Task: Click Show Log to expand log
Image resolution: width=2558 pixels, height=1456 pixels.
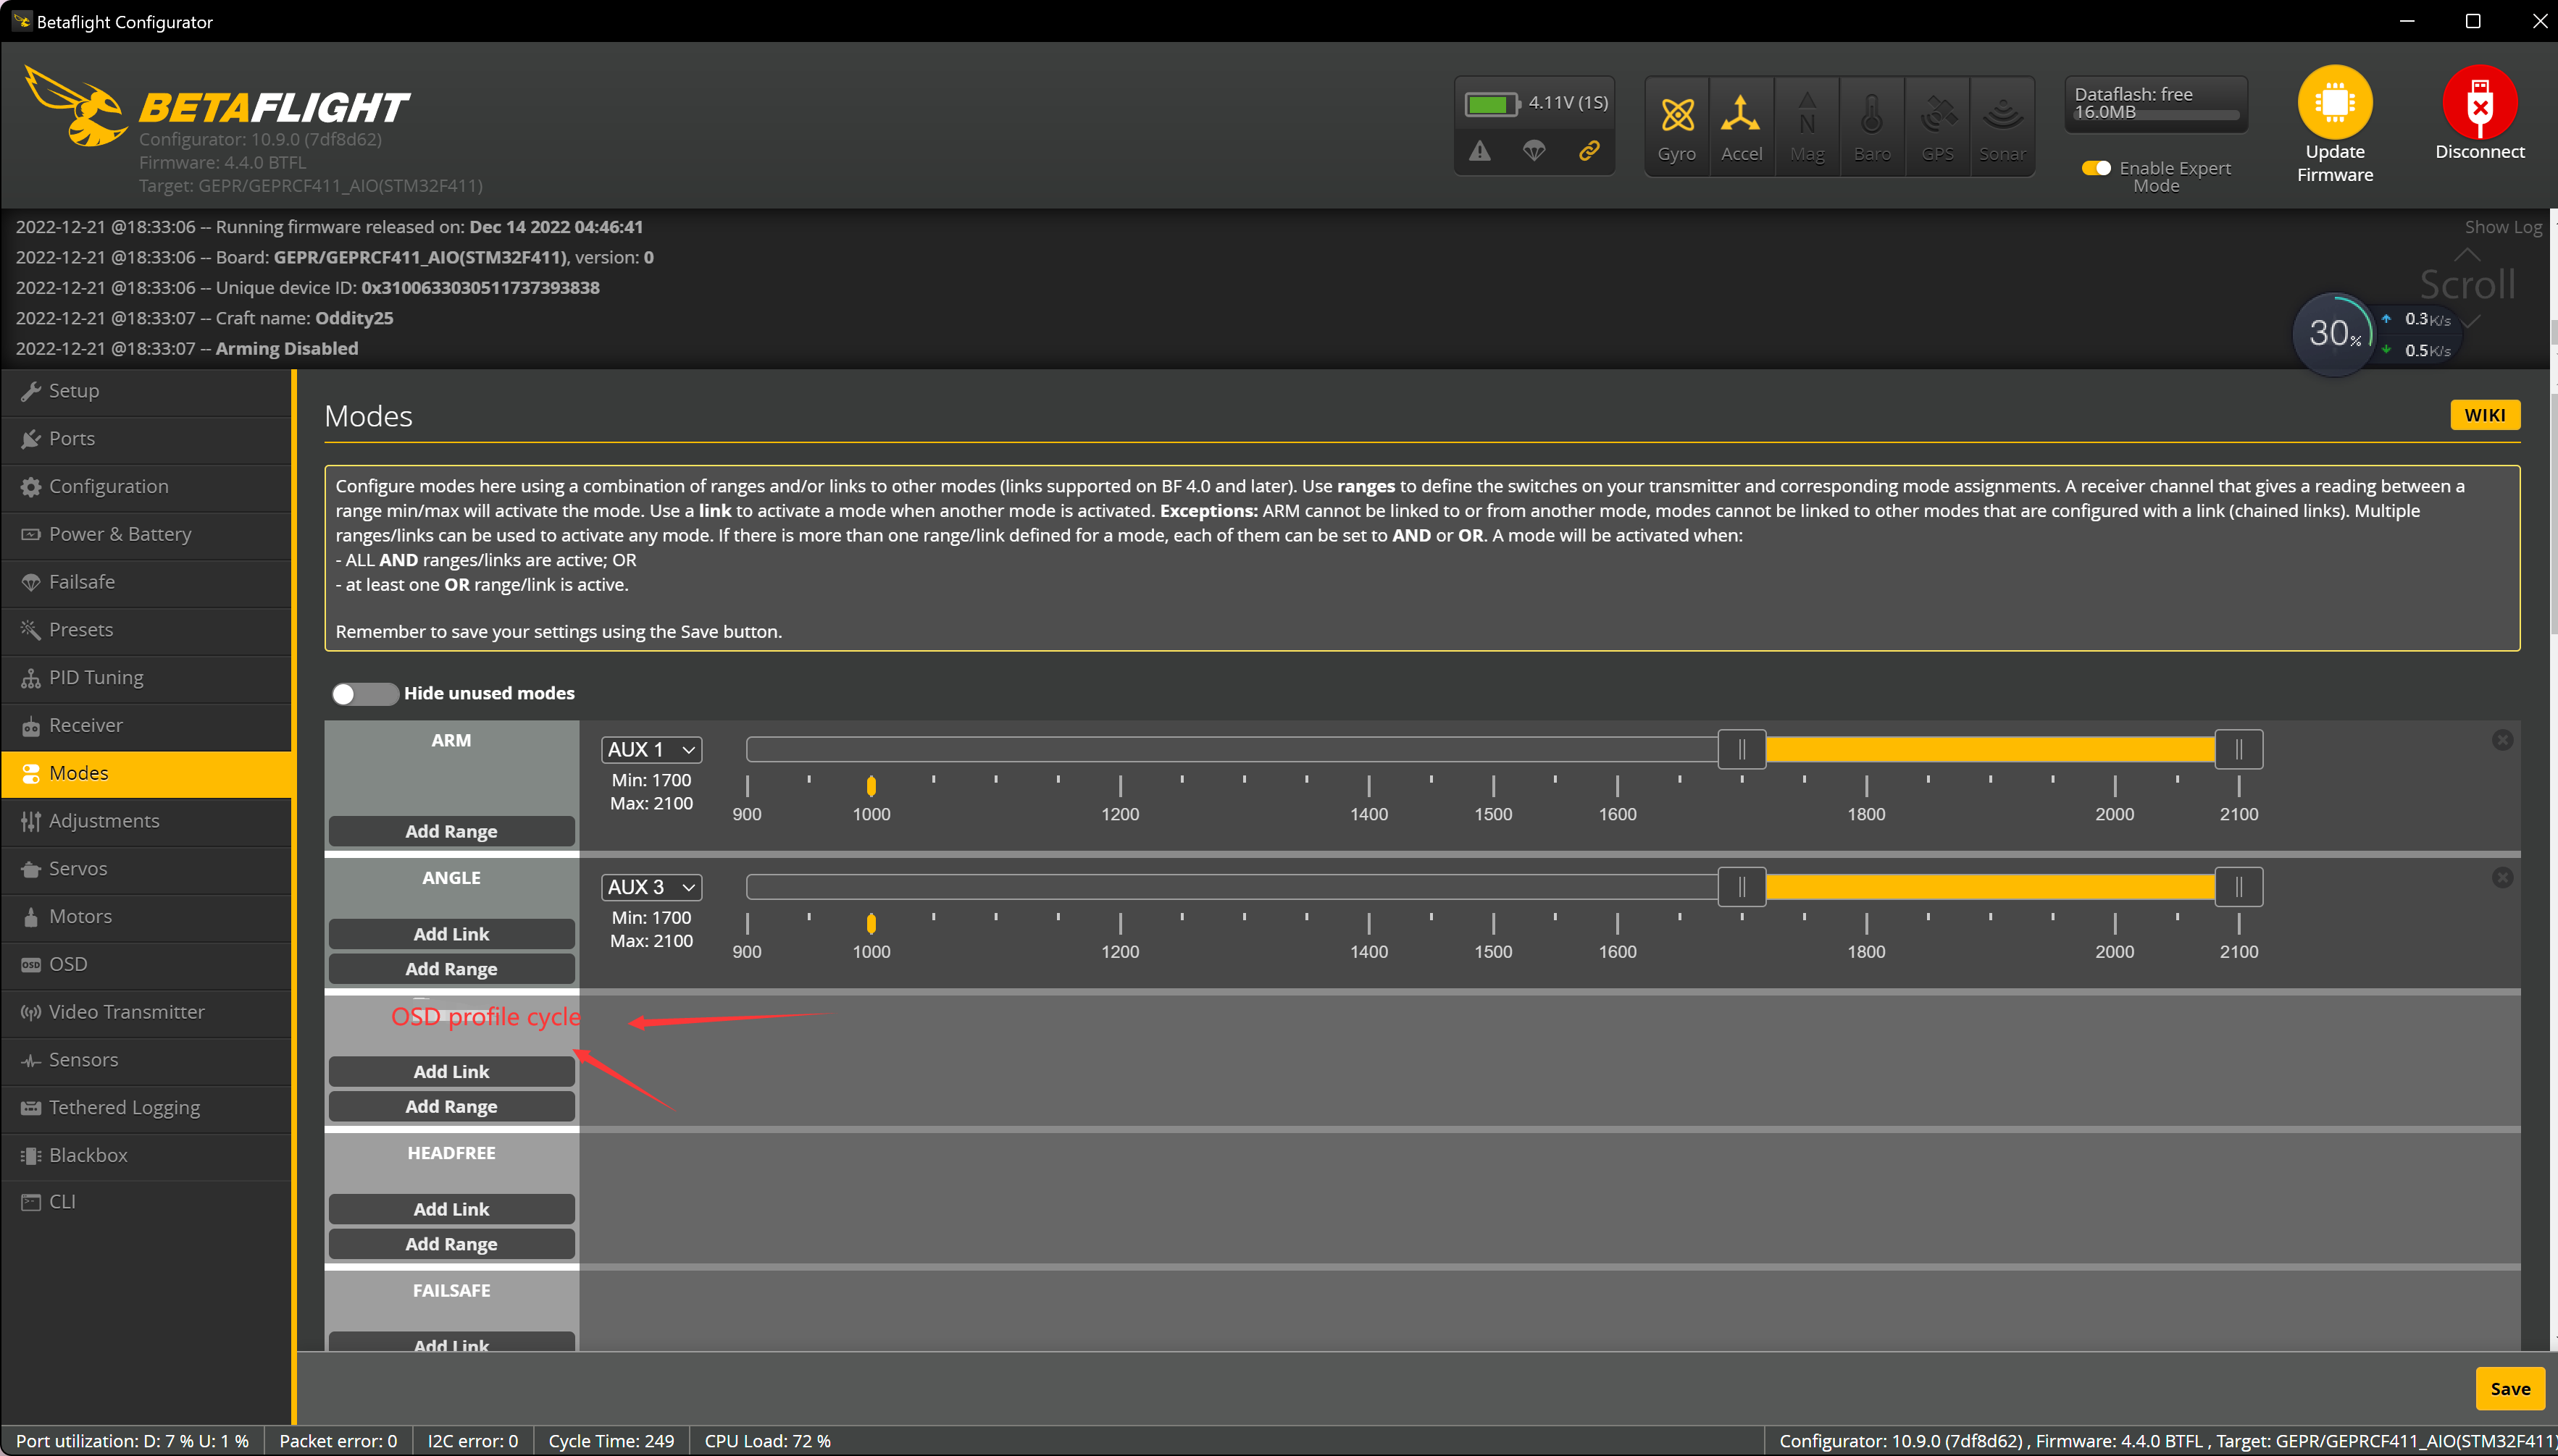Action: coord(2502,227)
